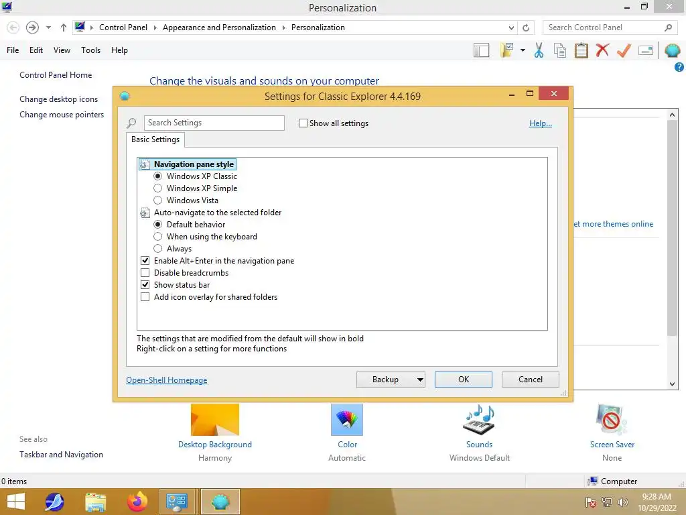
Task: Click the orange checkmark Properties icon
Action: pyautogui.click(x=624, y=50)
